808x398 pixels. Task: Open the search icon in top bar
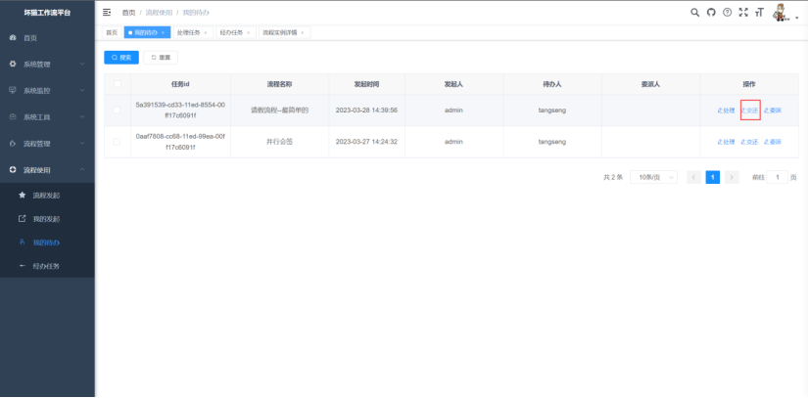click(x=695, y=12)
